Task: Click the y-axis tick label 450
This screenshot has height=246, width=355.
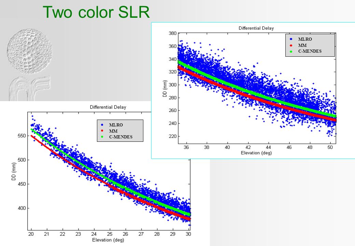Action: 22,184
